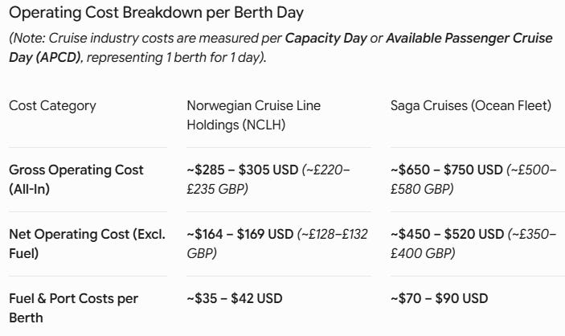
Task: Click 'Day (APCD)' bold text in note
Action: click(x=45, y=58)
